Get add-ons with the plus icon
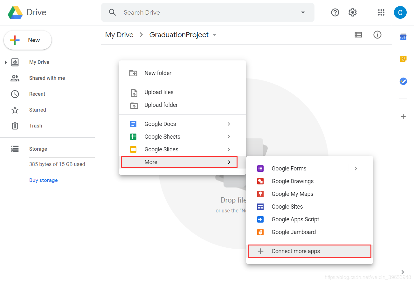This screenshot has height=283, width=414. tap(403, 116)
